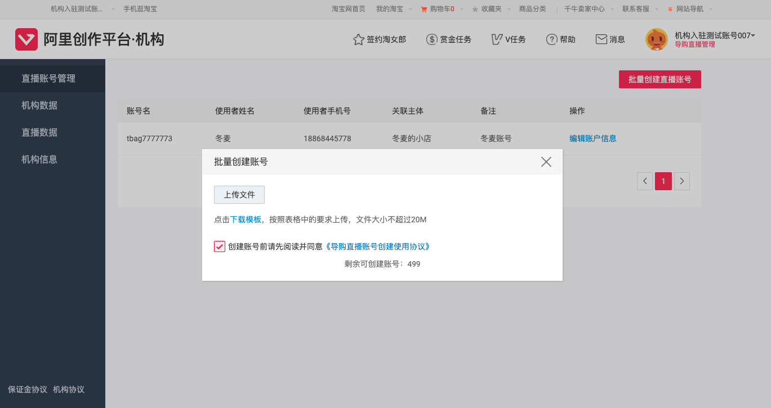Expand 收藏夹 dropdown arrow
The height and width of the screenshot is (408, 771).
pos(509,9)
